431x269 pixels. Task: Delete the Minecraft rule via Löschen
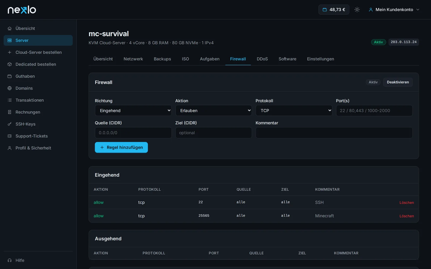[406, 216]
